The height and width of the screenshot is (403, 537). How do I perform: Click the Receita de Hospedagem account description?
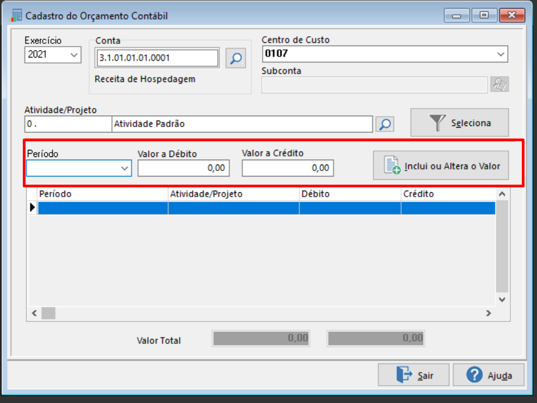coord(145,79)
